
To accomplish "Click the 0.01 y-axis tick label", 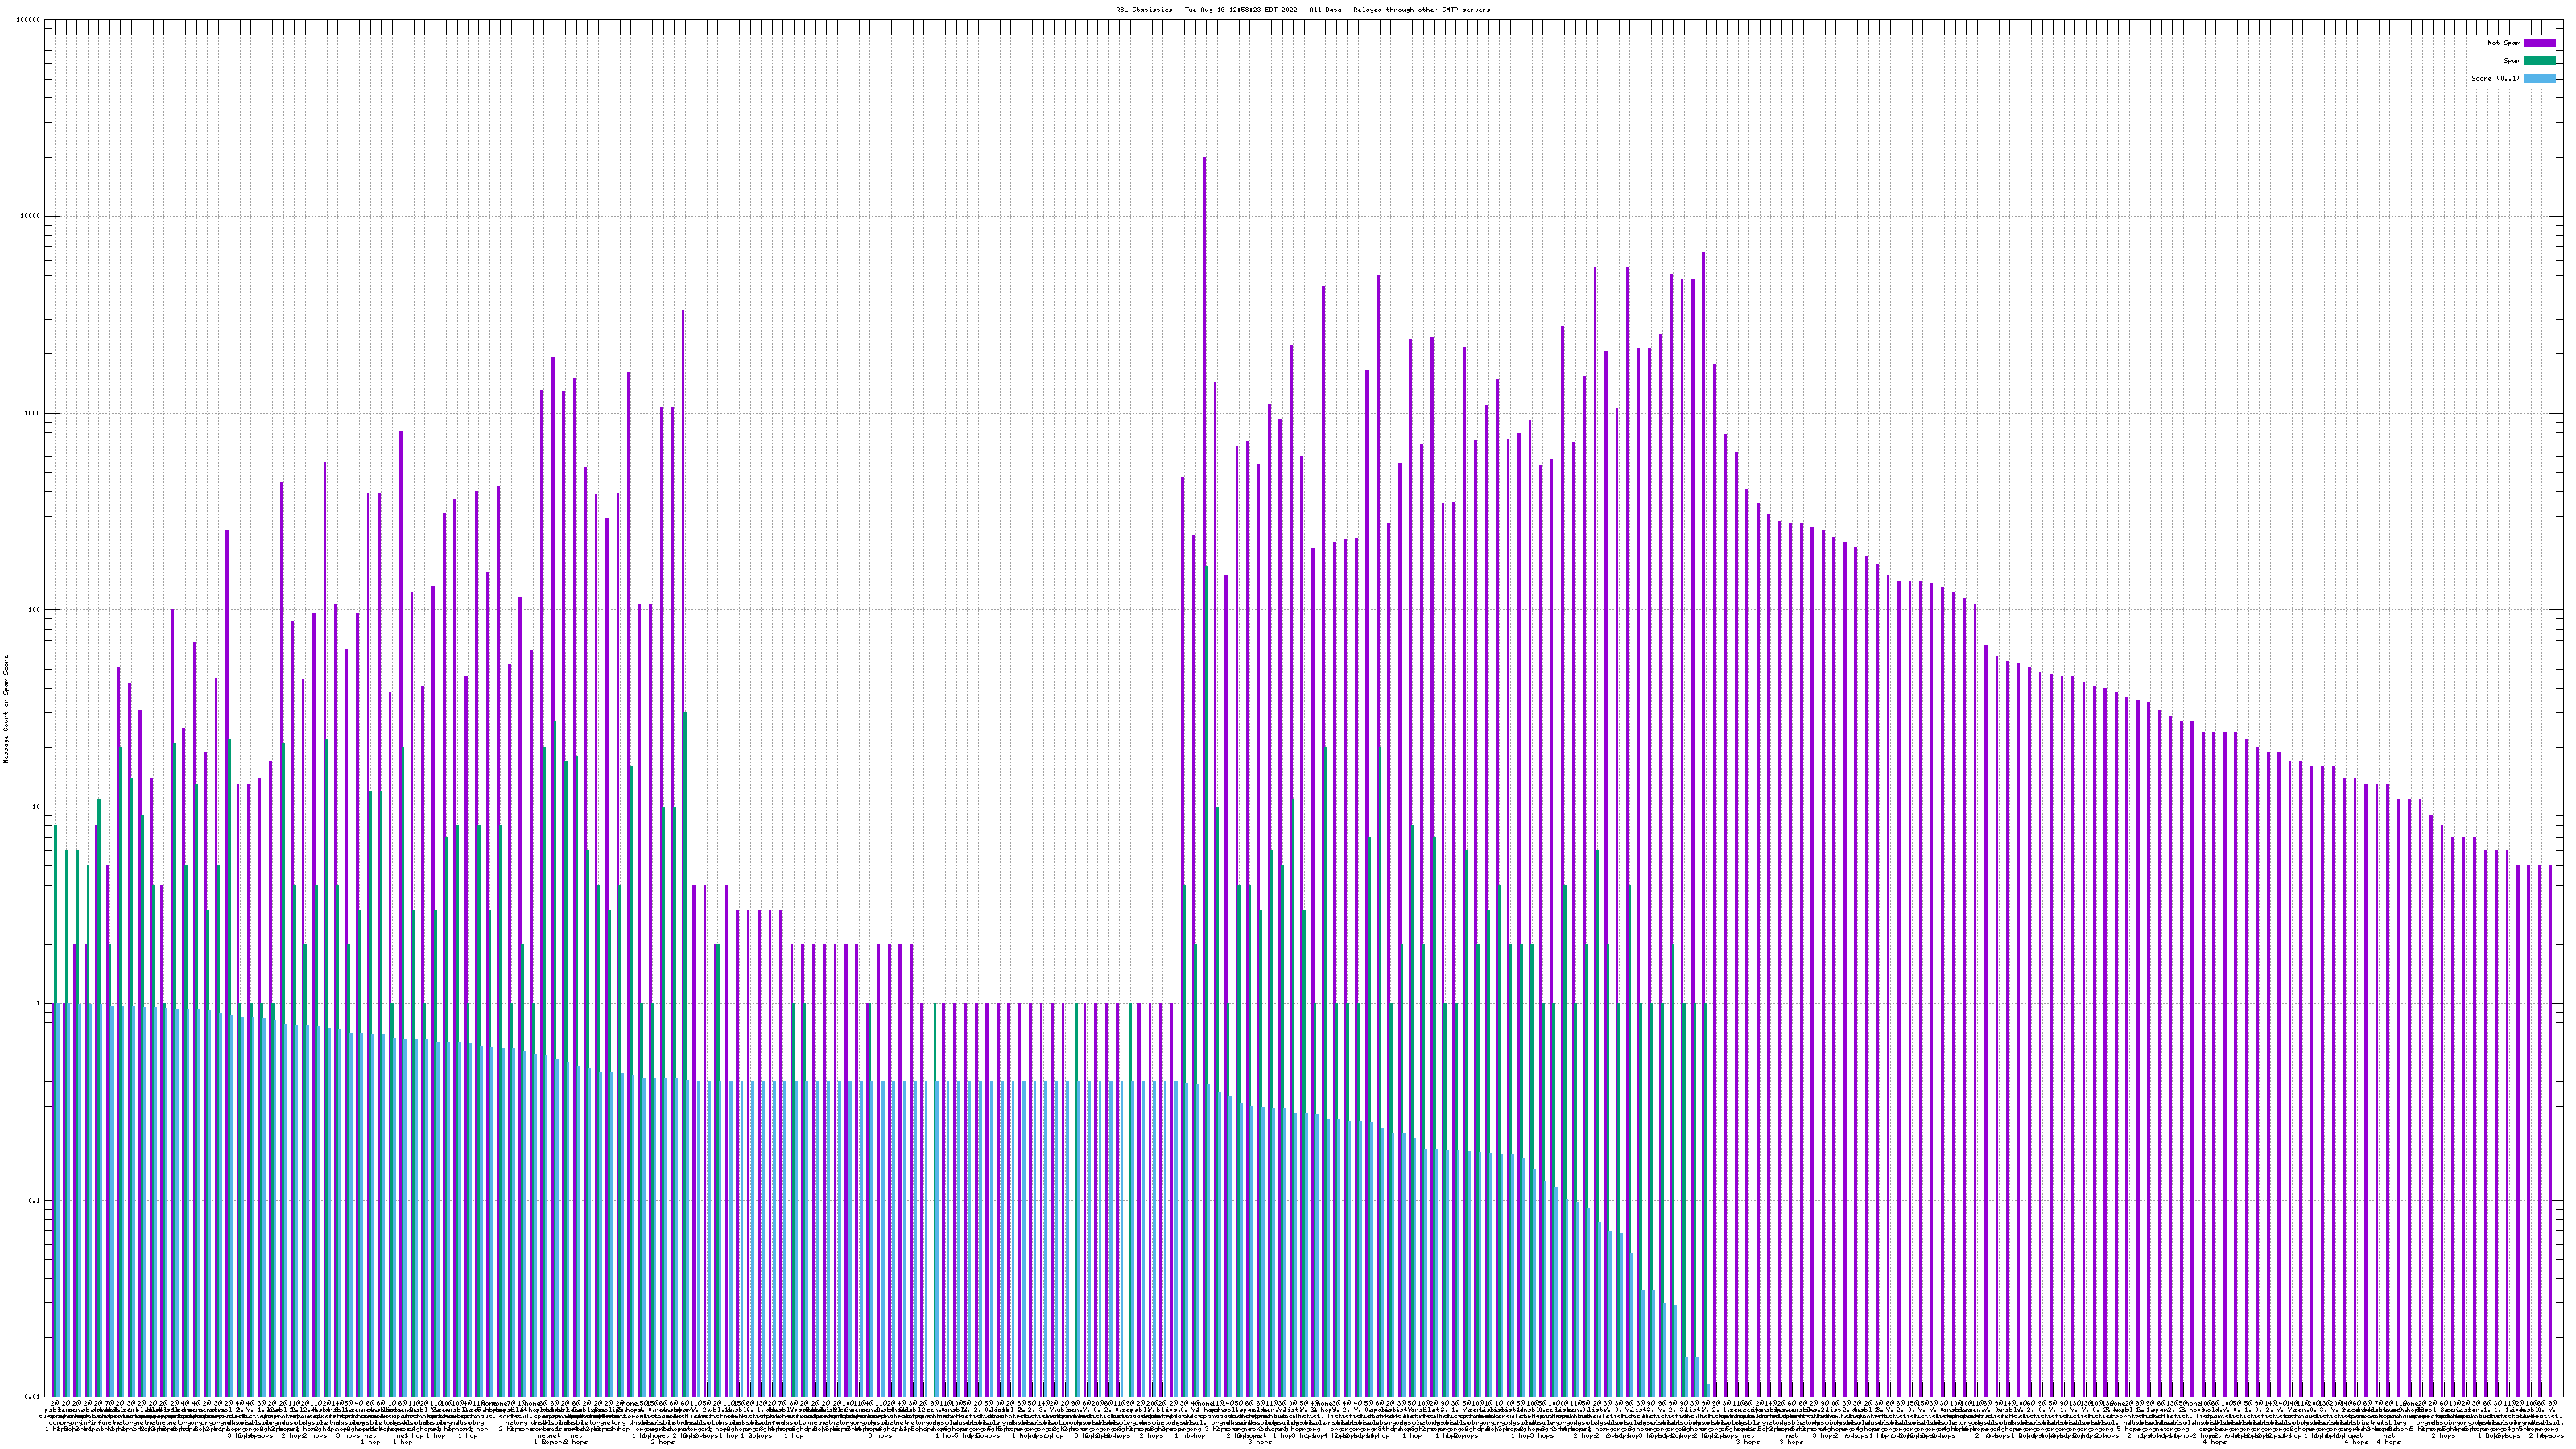I will pyautogui.click(x=33, y=1396).
